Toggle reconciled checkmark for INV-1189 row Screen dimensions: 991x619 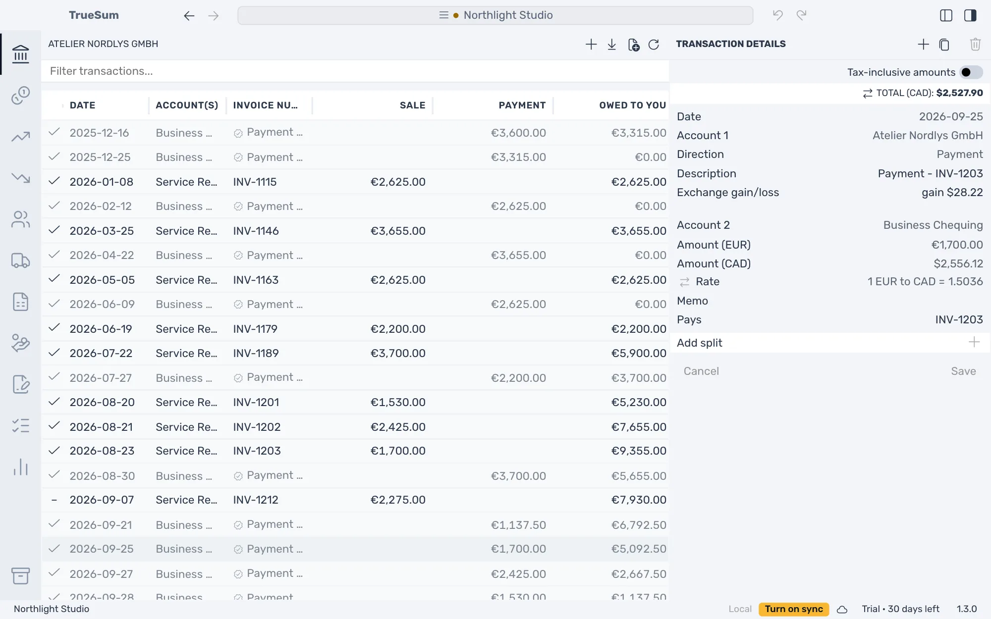54,353
